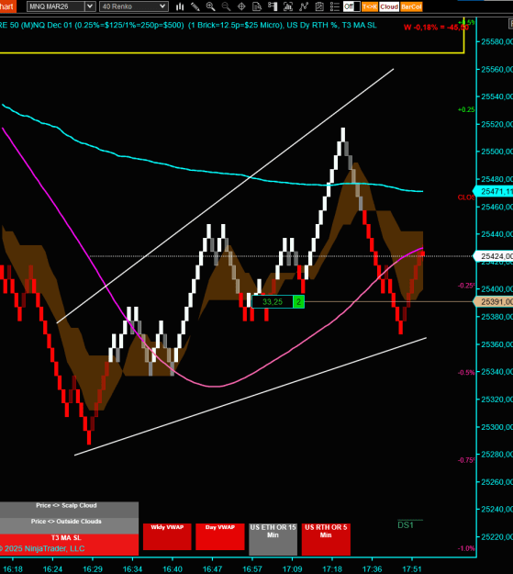Open the Data Box icon
Viewport: 513px width, 574px height.
[x=257, y=6]
